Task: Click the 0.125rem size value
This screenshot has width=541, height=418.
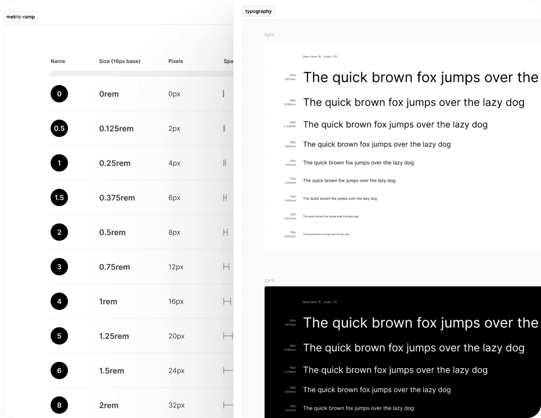Action: click(116, 129)
